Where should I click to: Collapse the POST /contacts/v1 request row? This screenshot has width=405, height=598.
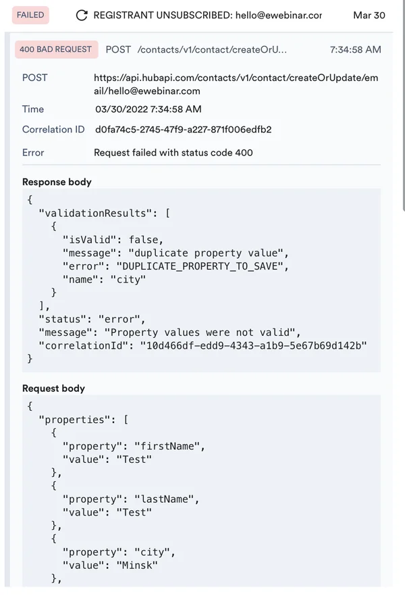(x=212, y=49)
